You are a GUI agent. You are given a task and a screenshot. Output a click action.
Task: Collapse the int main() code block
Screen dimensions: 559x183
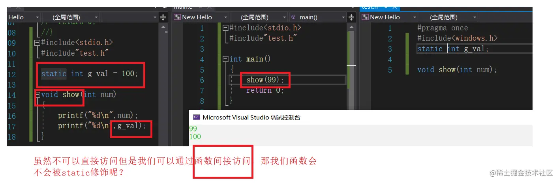(x=225, y=59)
